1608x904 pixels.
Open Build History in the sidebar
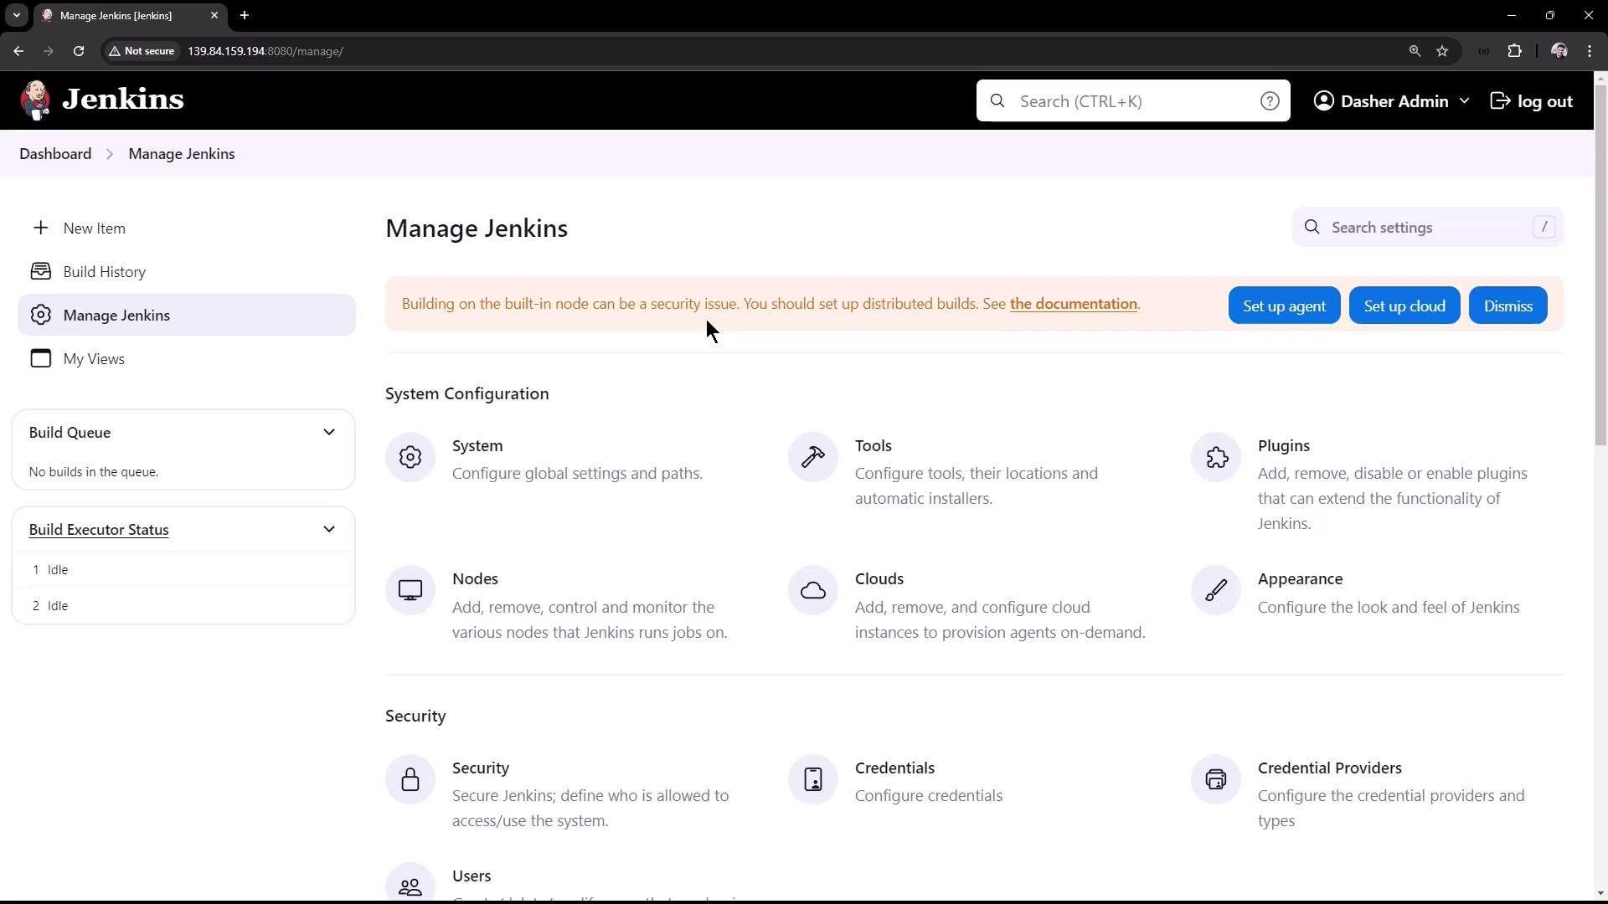click(x=104, y=272)
